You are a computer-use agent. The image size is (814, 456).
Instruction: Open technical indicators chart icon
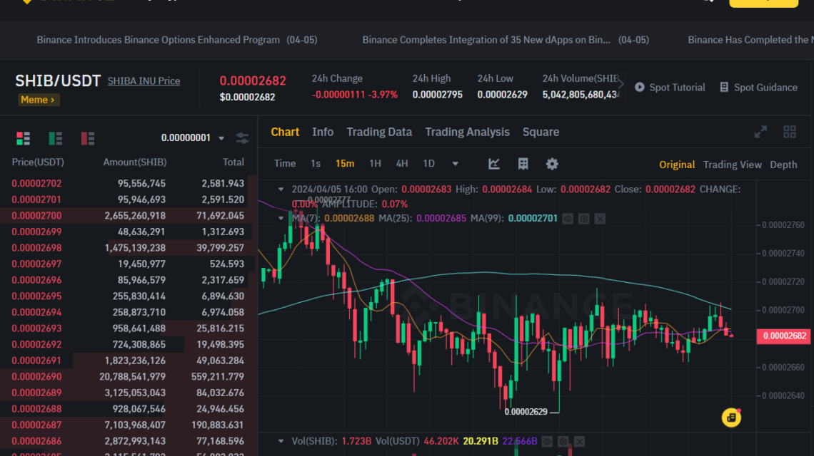pos(494,164)
